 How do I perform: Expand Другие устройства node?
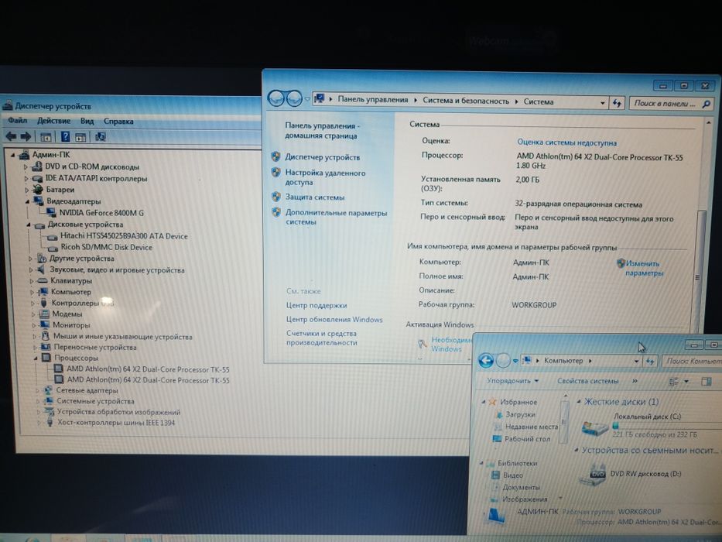point(30,259)
